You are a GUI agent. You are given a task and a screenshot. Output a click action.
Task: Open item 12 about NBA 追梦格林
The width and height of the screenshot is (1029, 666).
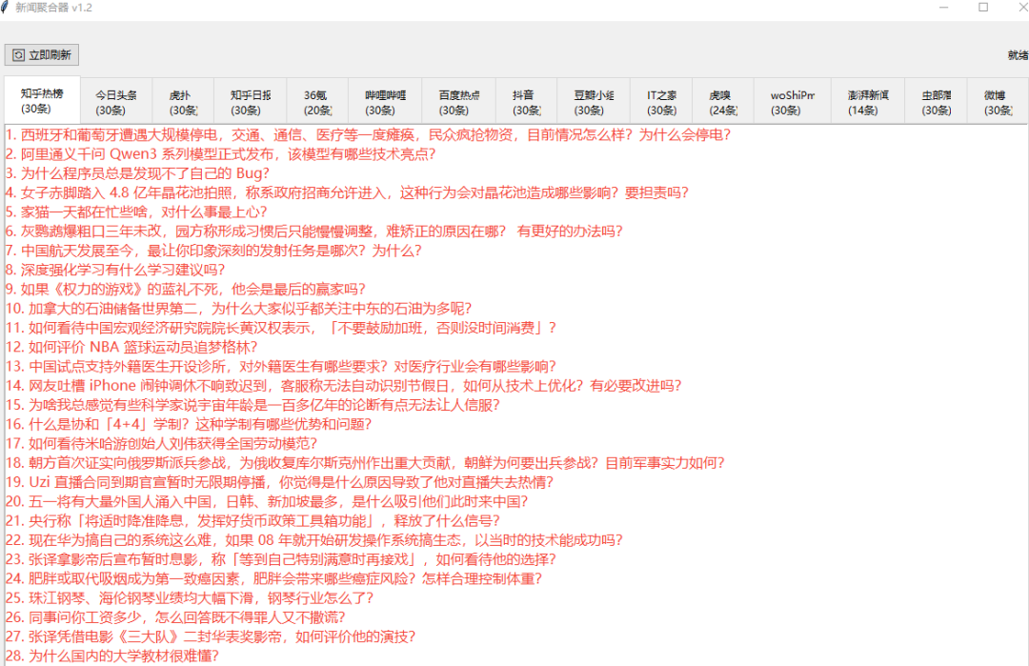tap(131, 347)
